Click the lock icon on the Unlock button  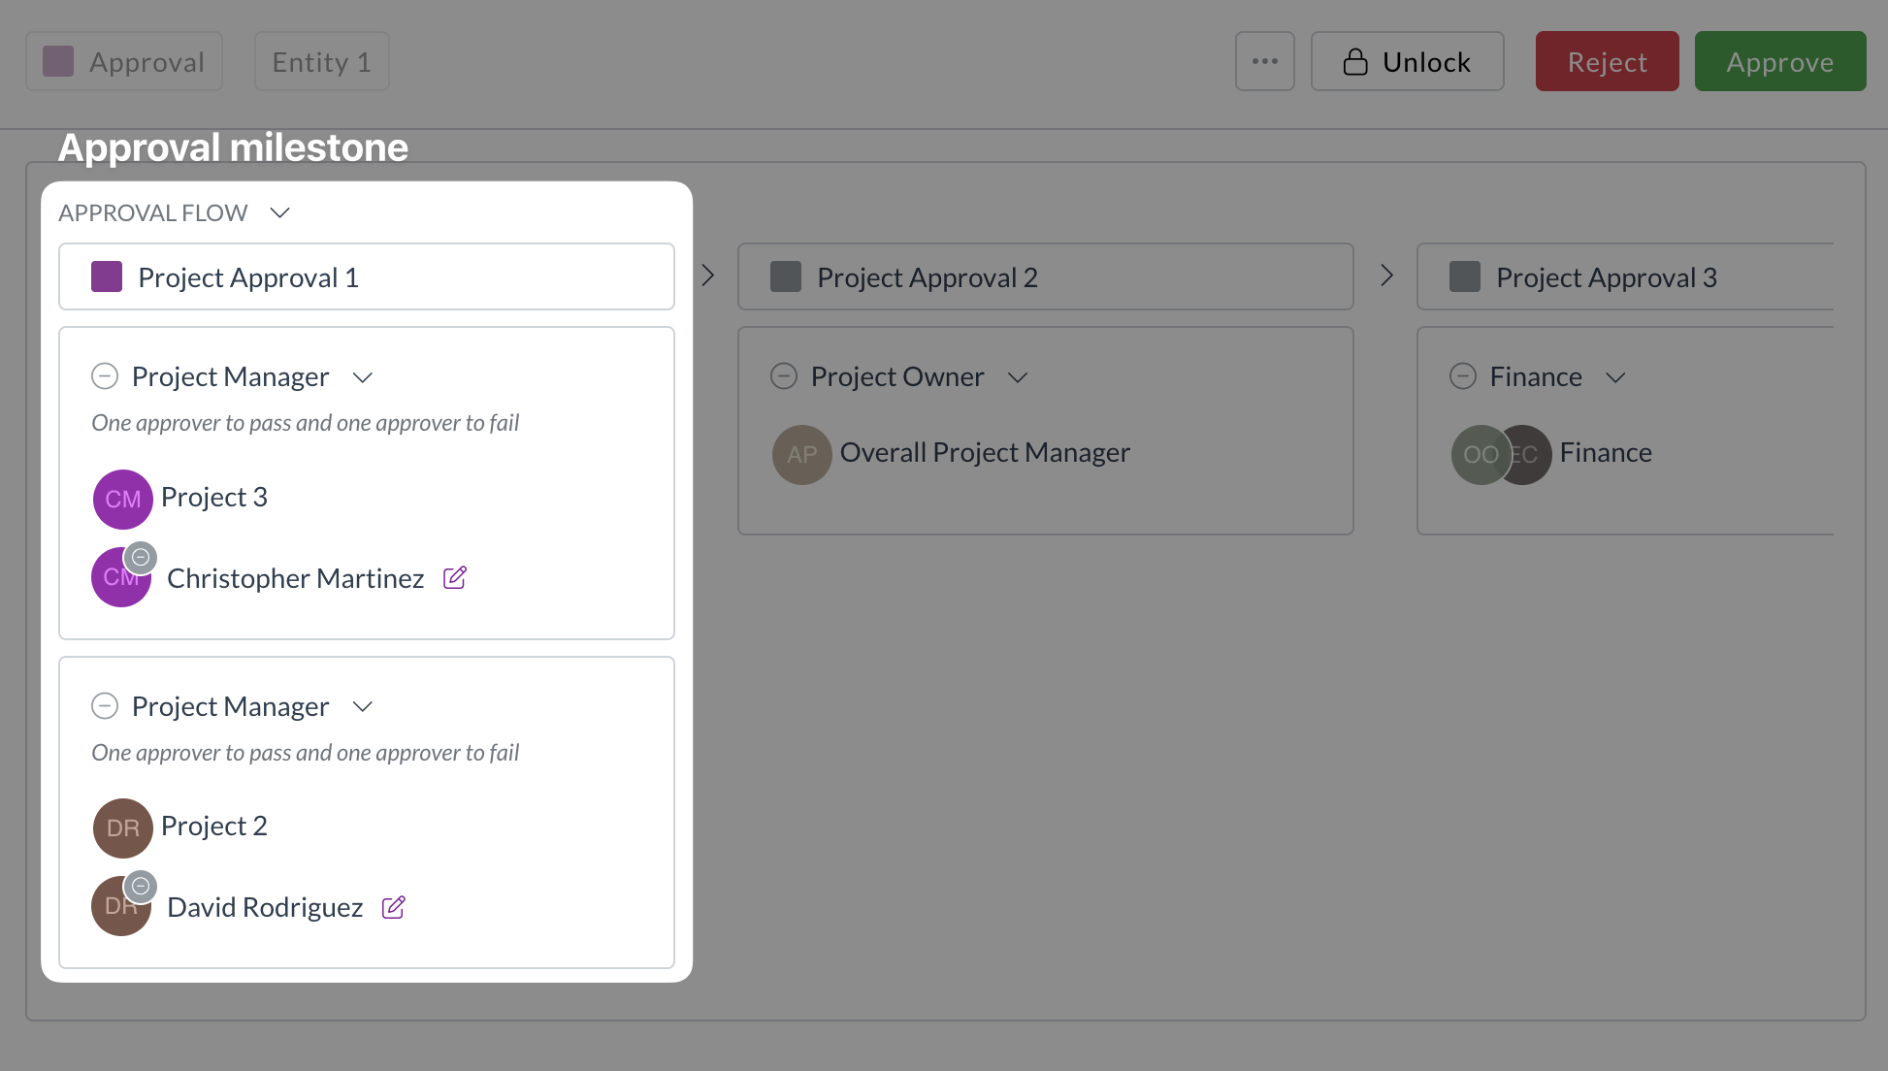pyautogui.click(x=1355, y=62)
